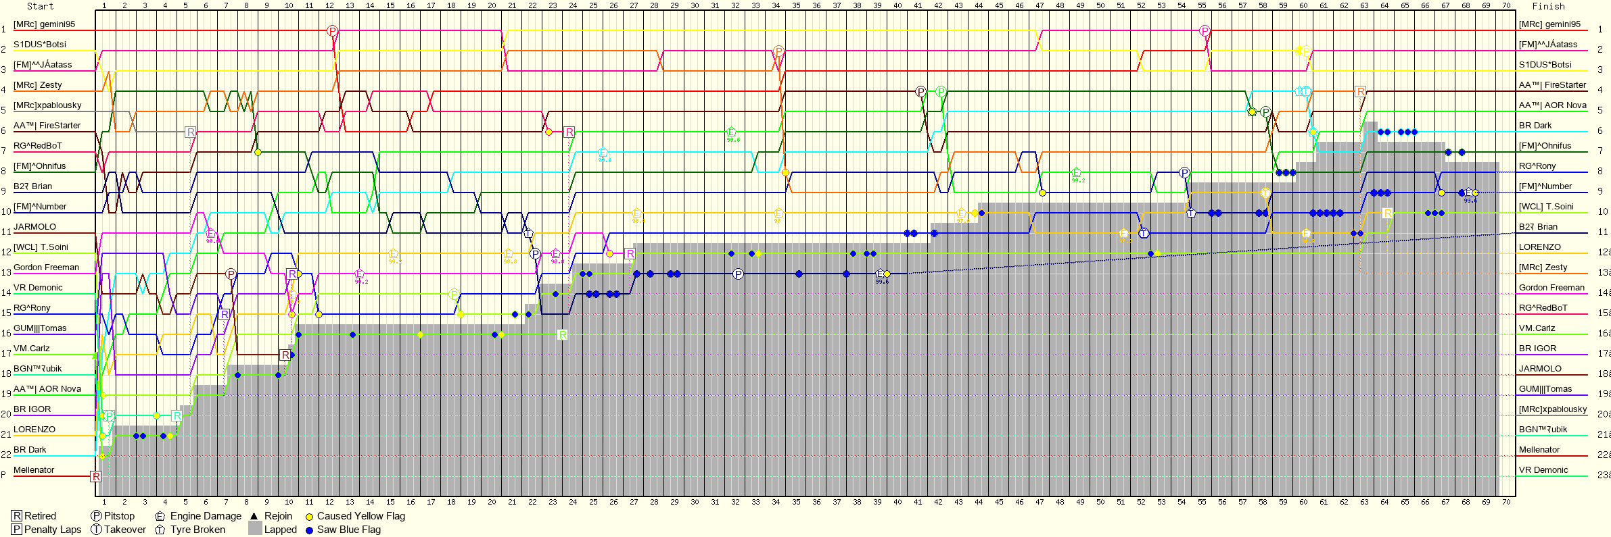Click the Takeover 'T' legend icon
The image size is (1611, 537).
pyautogui.click(x=97, y=530)
